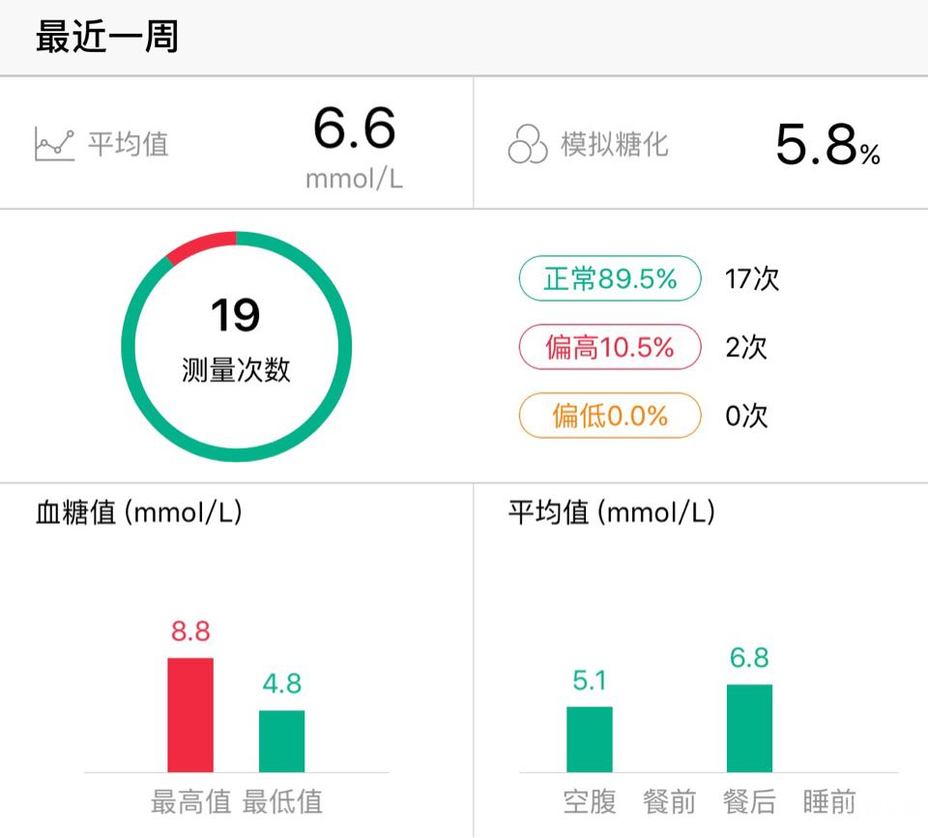Select the 正常89.5% green pill
928x838 pixels.
click(610, 278)
